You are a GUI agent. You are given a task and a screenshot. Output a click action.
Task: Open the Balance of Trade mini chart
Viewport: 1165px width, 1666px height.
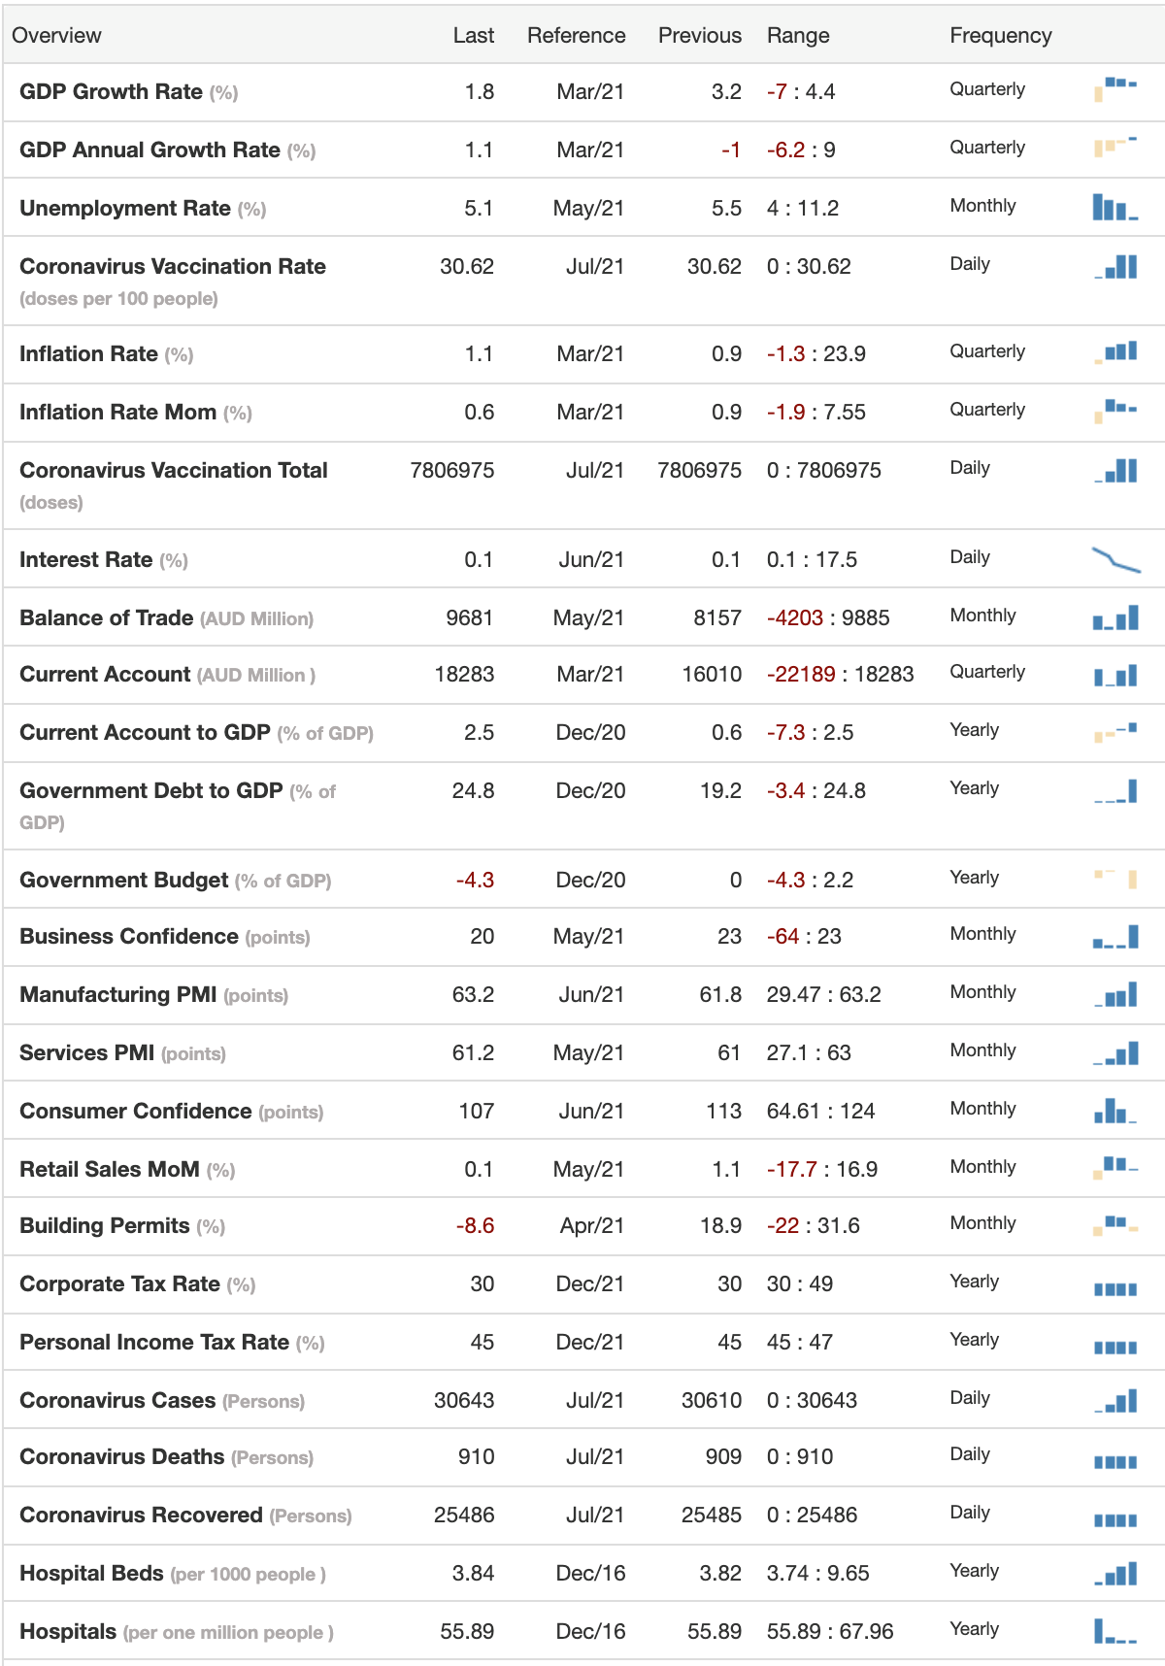pos(1115,617)
